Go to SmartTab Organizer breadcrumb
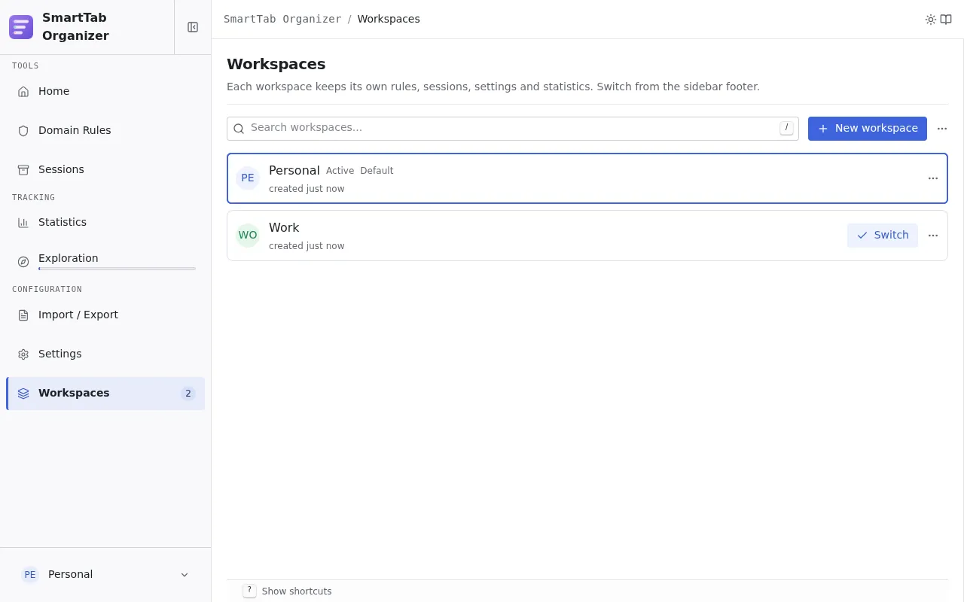The image size is (964, 602). [282, 19]
